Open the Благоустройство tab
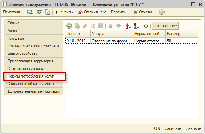Viewport: 205px width, 134px height. 34,53
